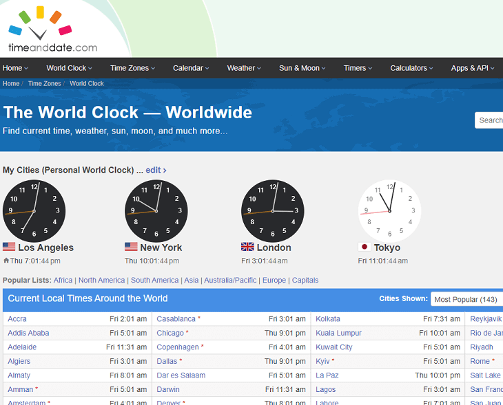Open the Weather menu
Screen dimensions: 503x405
pyautogui.click(x=244, y=68)
